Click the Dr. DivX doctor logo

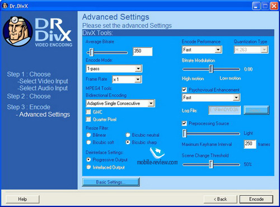(18, 31)
